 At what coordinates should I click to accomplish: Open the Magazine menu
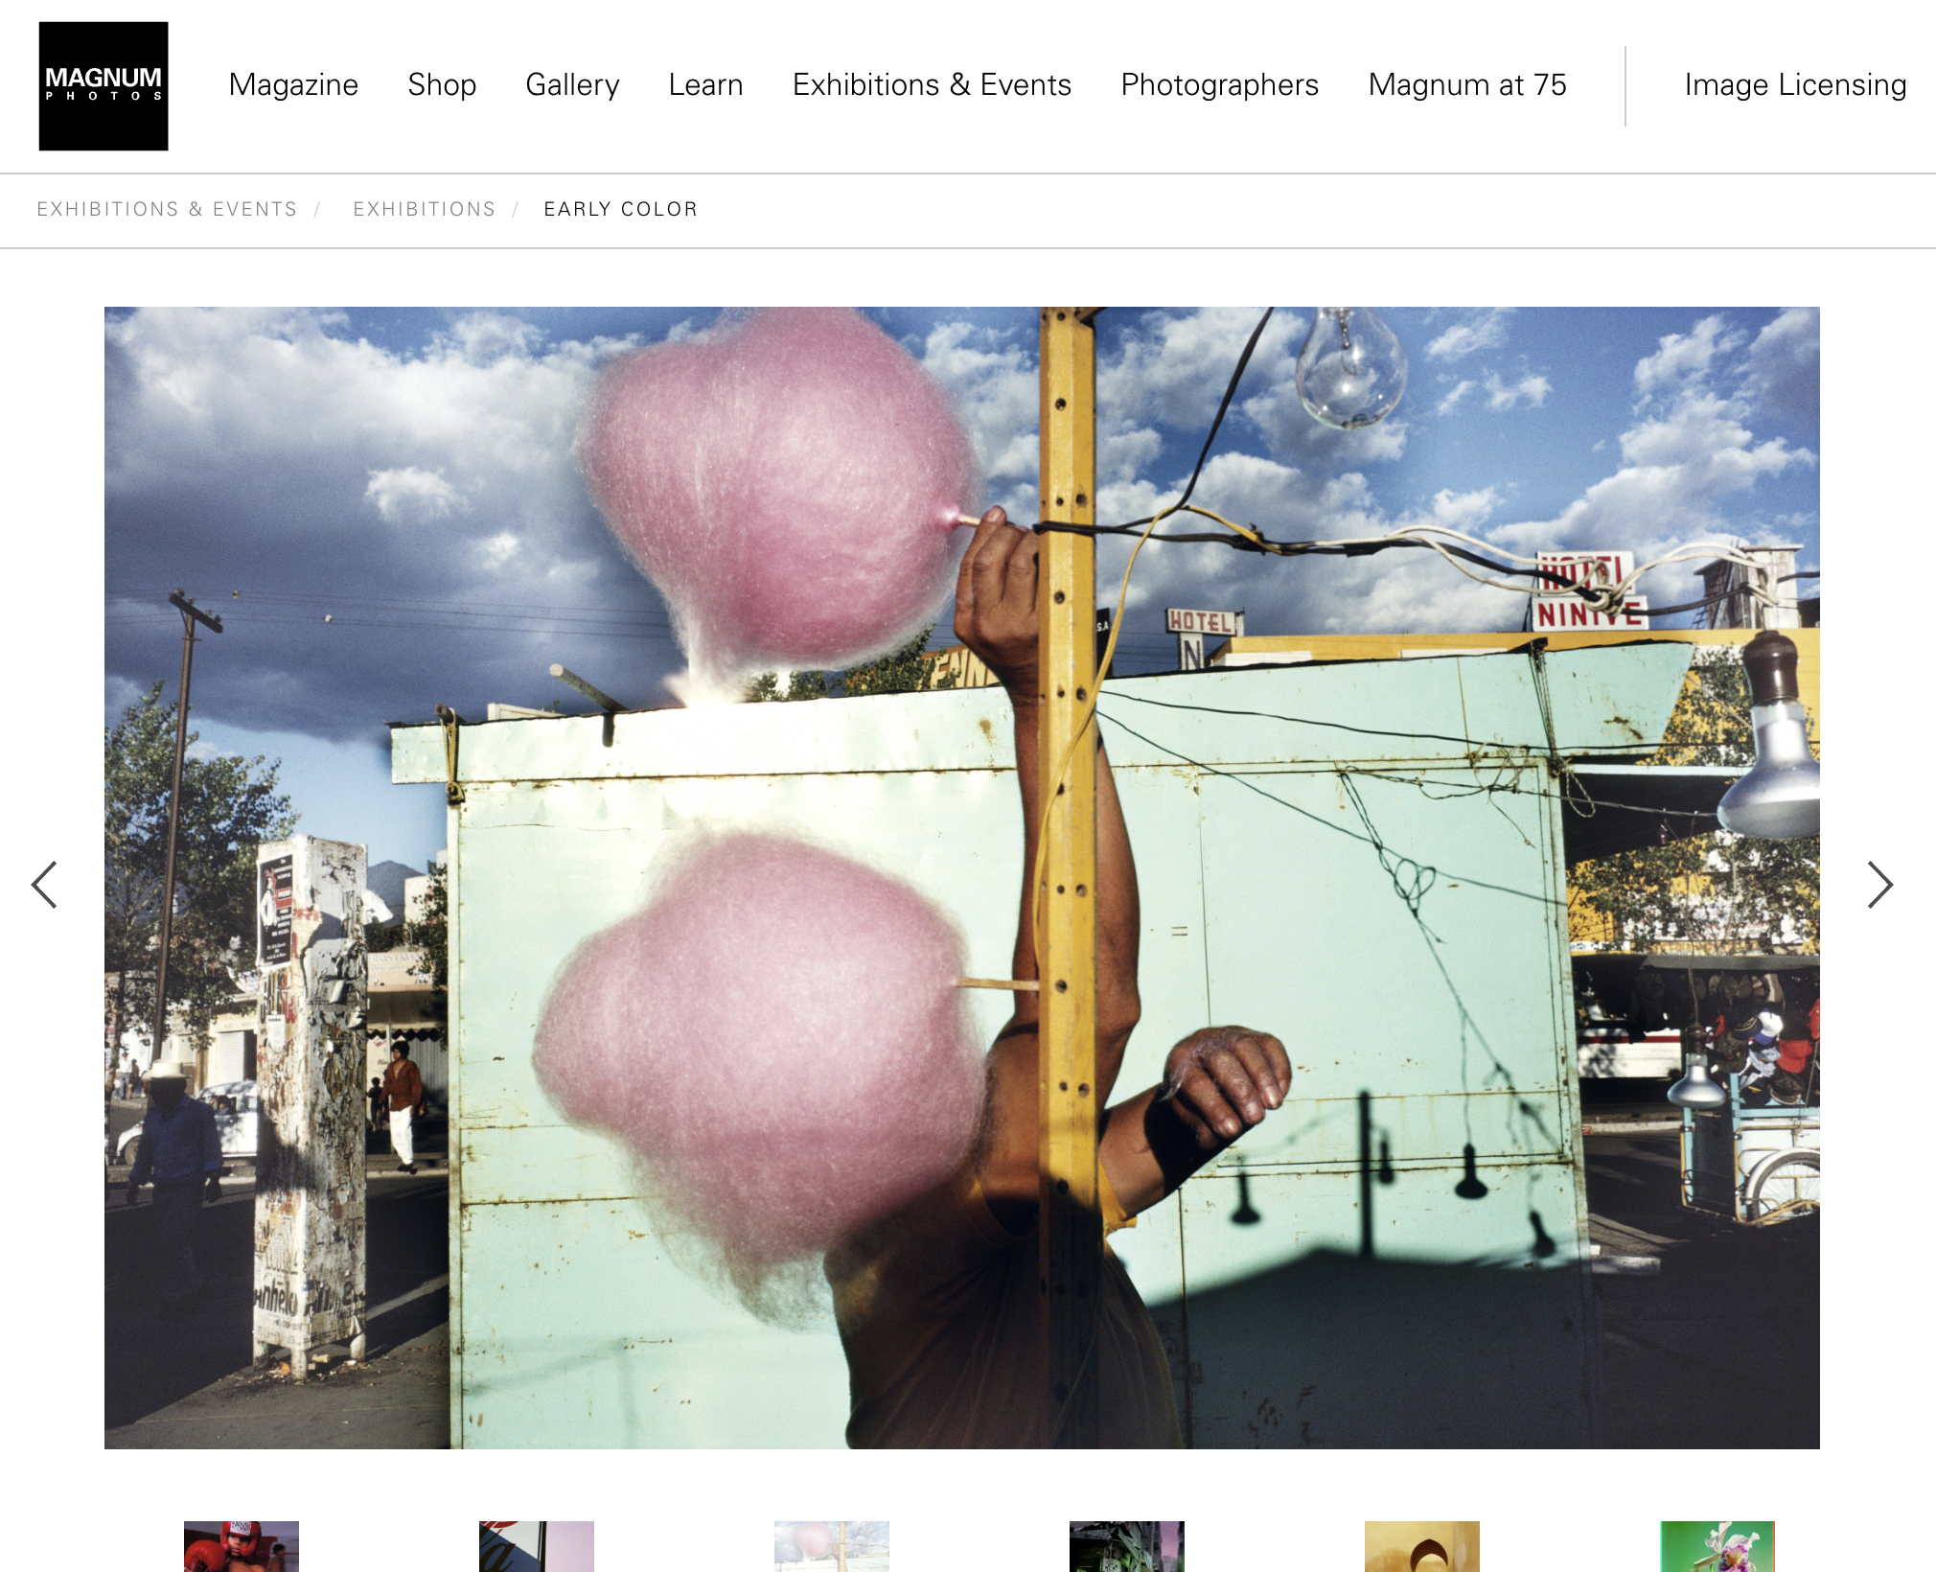point(293,84)
